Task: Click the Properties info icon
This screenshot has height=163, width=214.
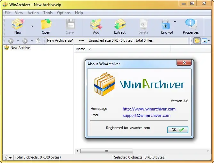Action: [191, 24]
